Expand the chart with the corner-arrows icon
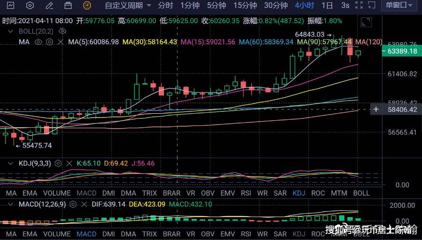This screenshot has height=240, width=422. pyautogui.click(x=366, y=22)
